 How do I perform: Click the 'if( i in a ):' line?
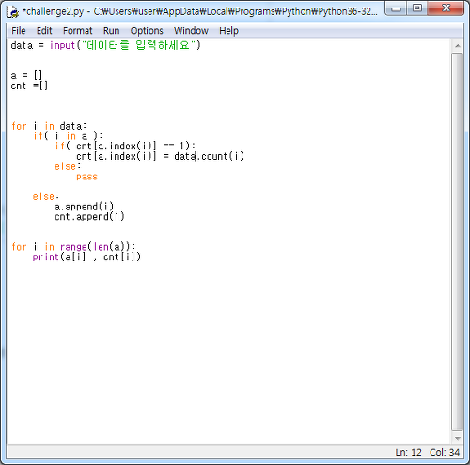tap(68, 136)
